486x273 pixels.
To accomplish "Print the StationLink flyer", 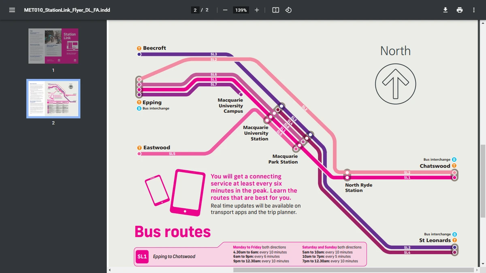I will click(460, 10).
